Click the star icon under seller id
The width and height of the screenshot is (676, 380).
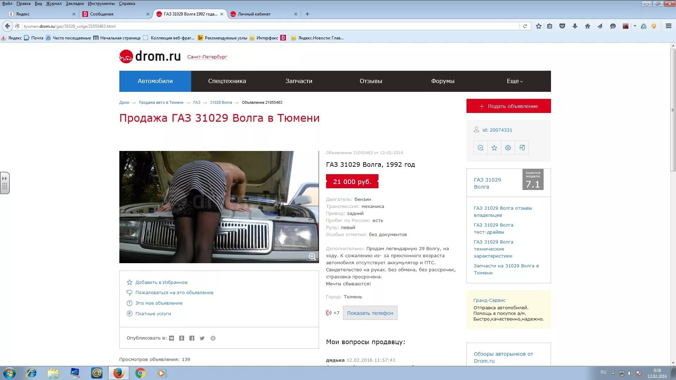[x=494, y=148]
